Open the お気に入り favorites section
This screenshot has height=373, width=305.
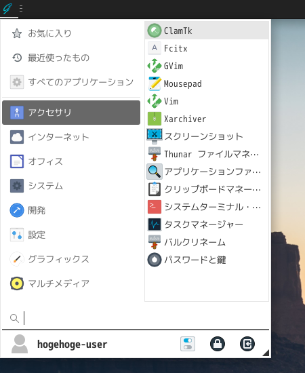point(71,33)
